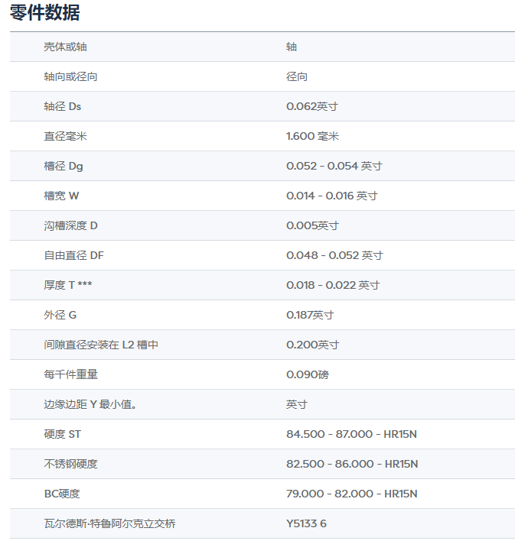Click the 零件数据 section heading

coord(44,13)
